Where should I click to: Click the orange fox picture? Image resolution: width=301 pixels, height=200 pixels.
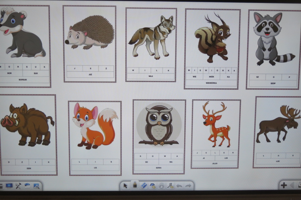click(x=95, y=126)
